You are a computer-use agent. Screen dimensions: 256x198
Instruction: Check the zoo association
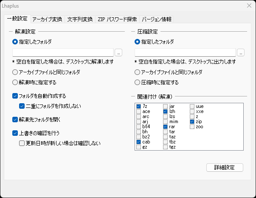192,126
